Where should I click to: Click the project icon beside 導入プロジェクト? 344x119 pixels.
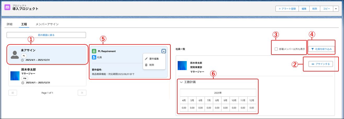tap(8, 7)
